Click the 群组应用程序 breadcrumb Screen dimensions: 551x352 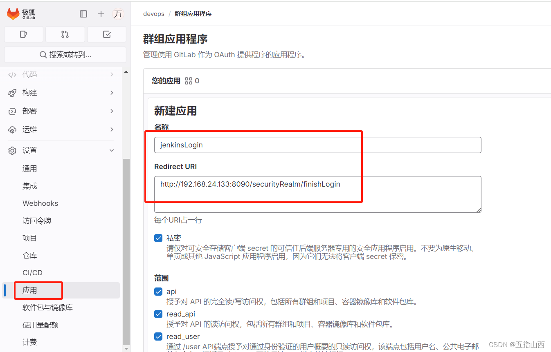tap(193, 14)
